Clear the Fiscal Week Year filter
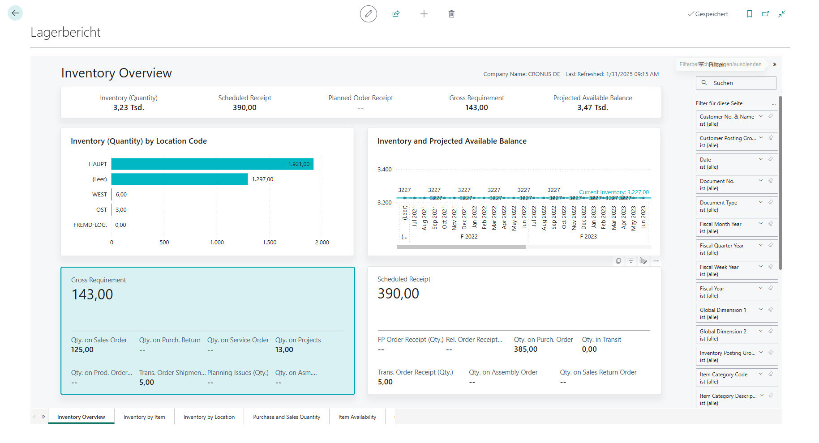 (771, 267)
